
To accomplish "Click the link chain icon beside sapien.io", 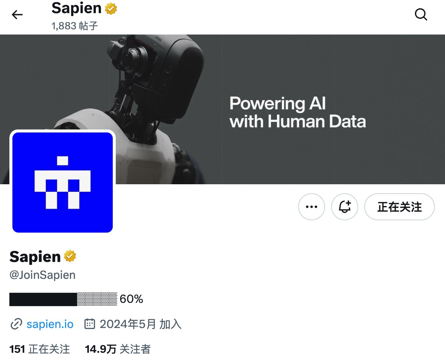I will pyautogui.click(x=16, y=324).
